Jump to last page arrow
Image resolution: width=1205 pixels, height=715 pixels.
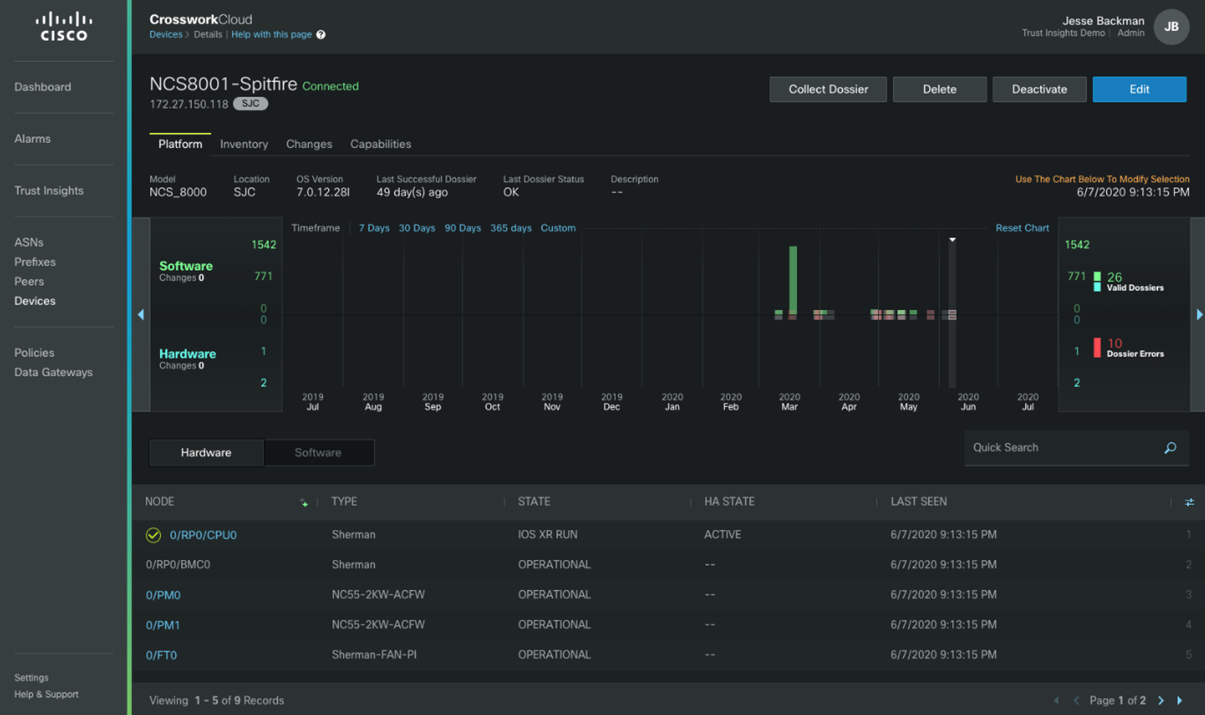click(x=1180, y=700)
